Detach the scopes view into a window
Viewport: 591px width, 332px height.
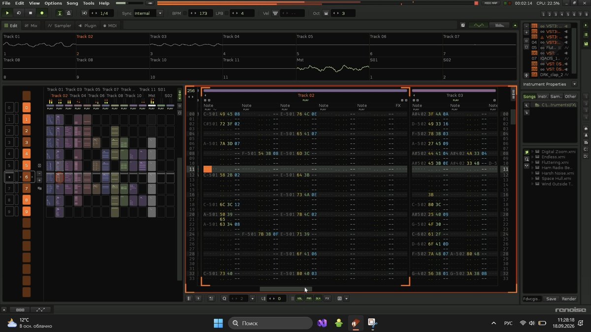click(463, 25)
